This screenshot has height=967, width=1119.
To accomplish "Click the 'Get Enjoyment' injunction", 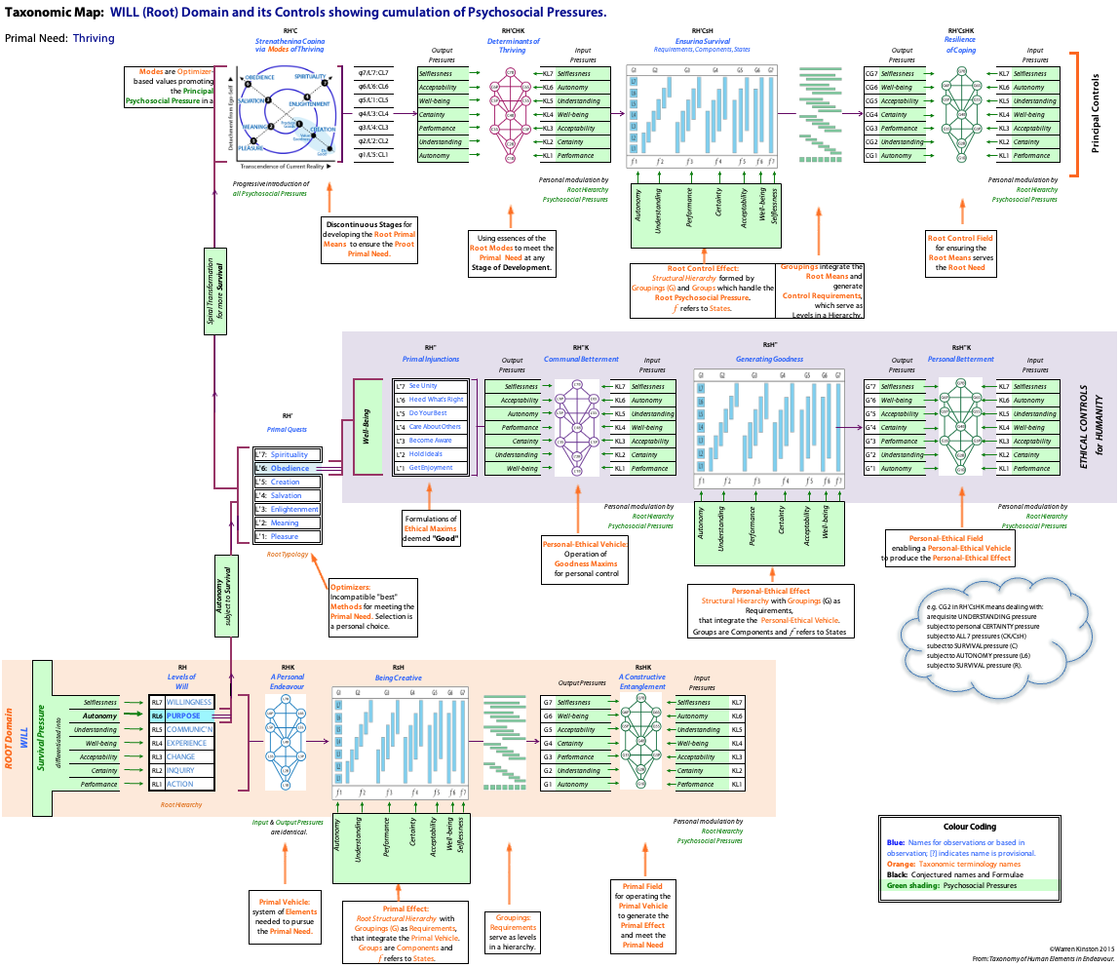I will click(431, 468).
